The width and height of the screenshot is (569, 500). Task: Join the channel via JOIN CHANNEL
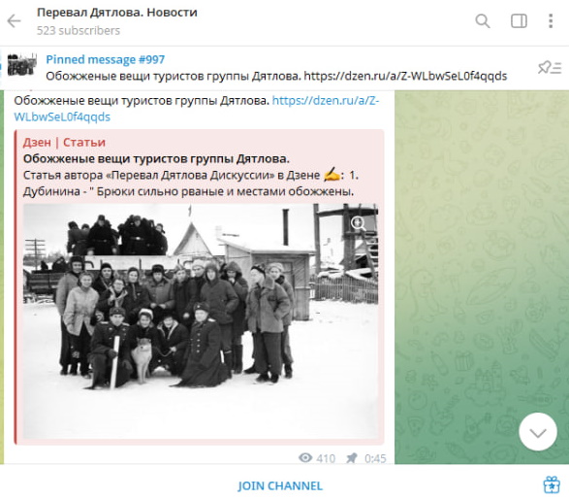(280, 485)
